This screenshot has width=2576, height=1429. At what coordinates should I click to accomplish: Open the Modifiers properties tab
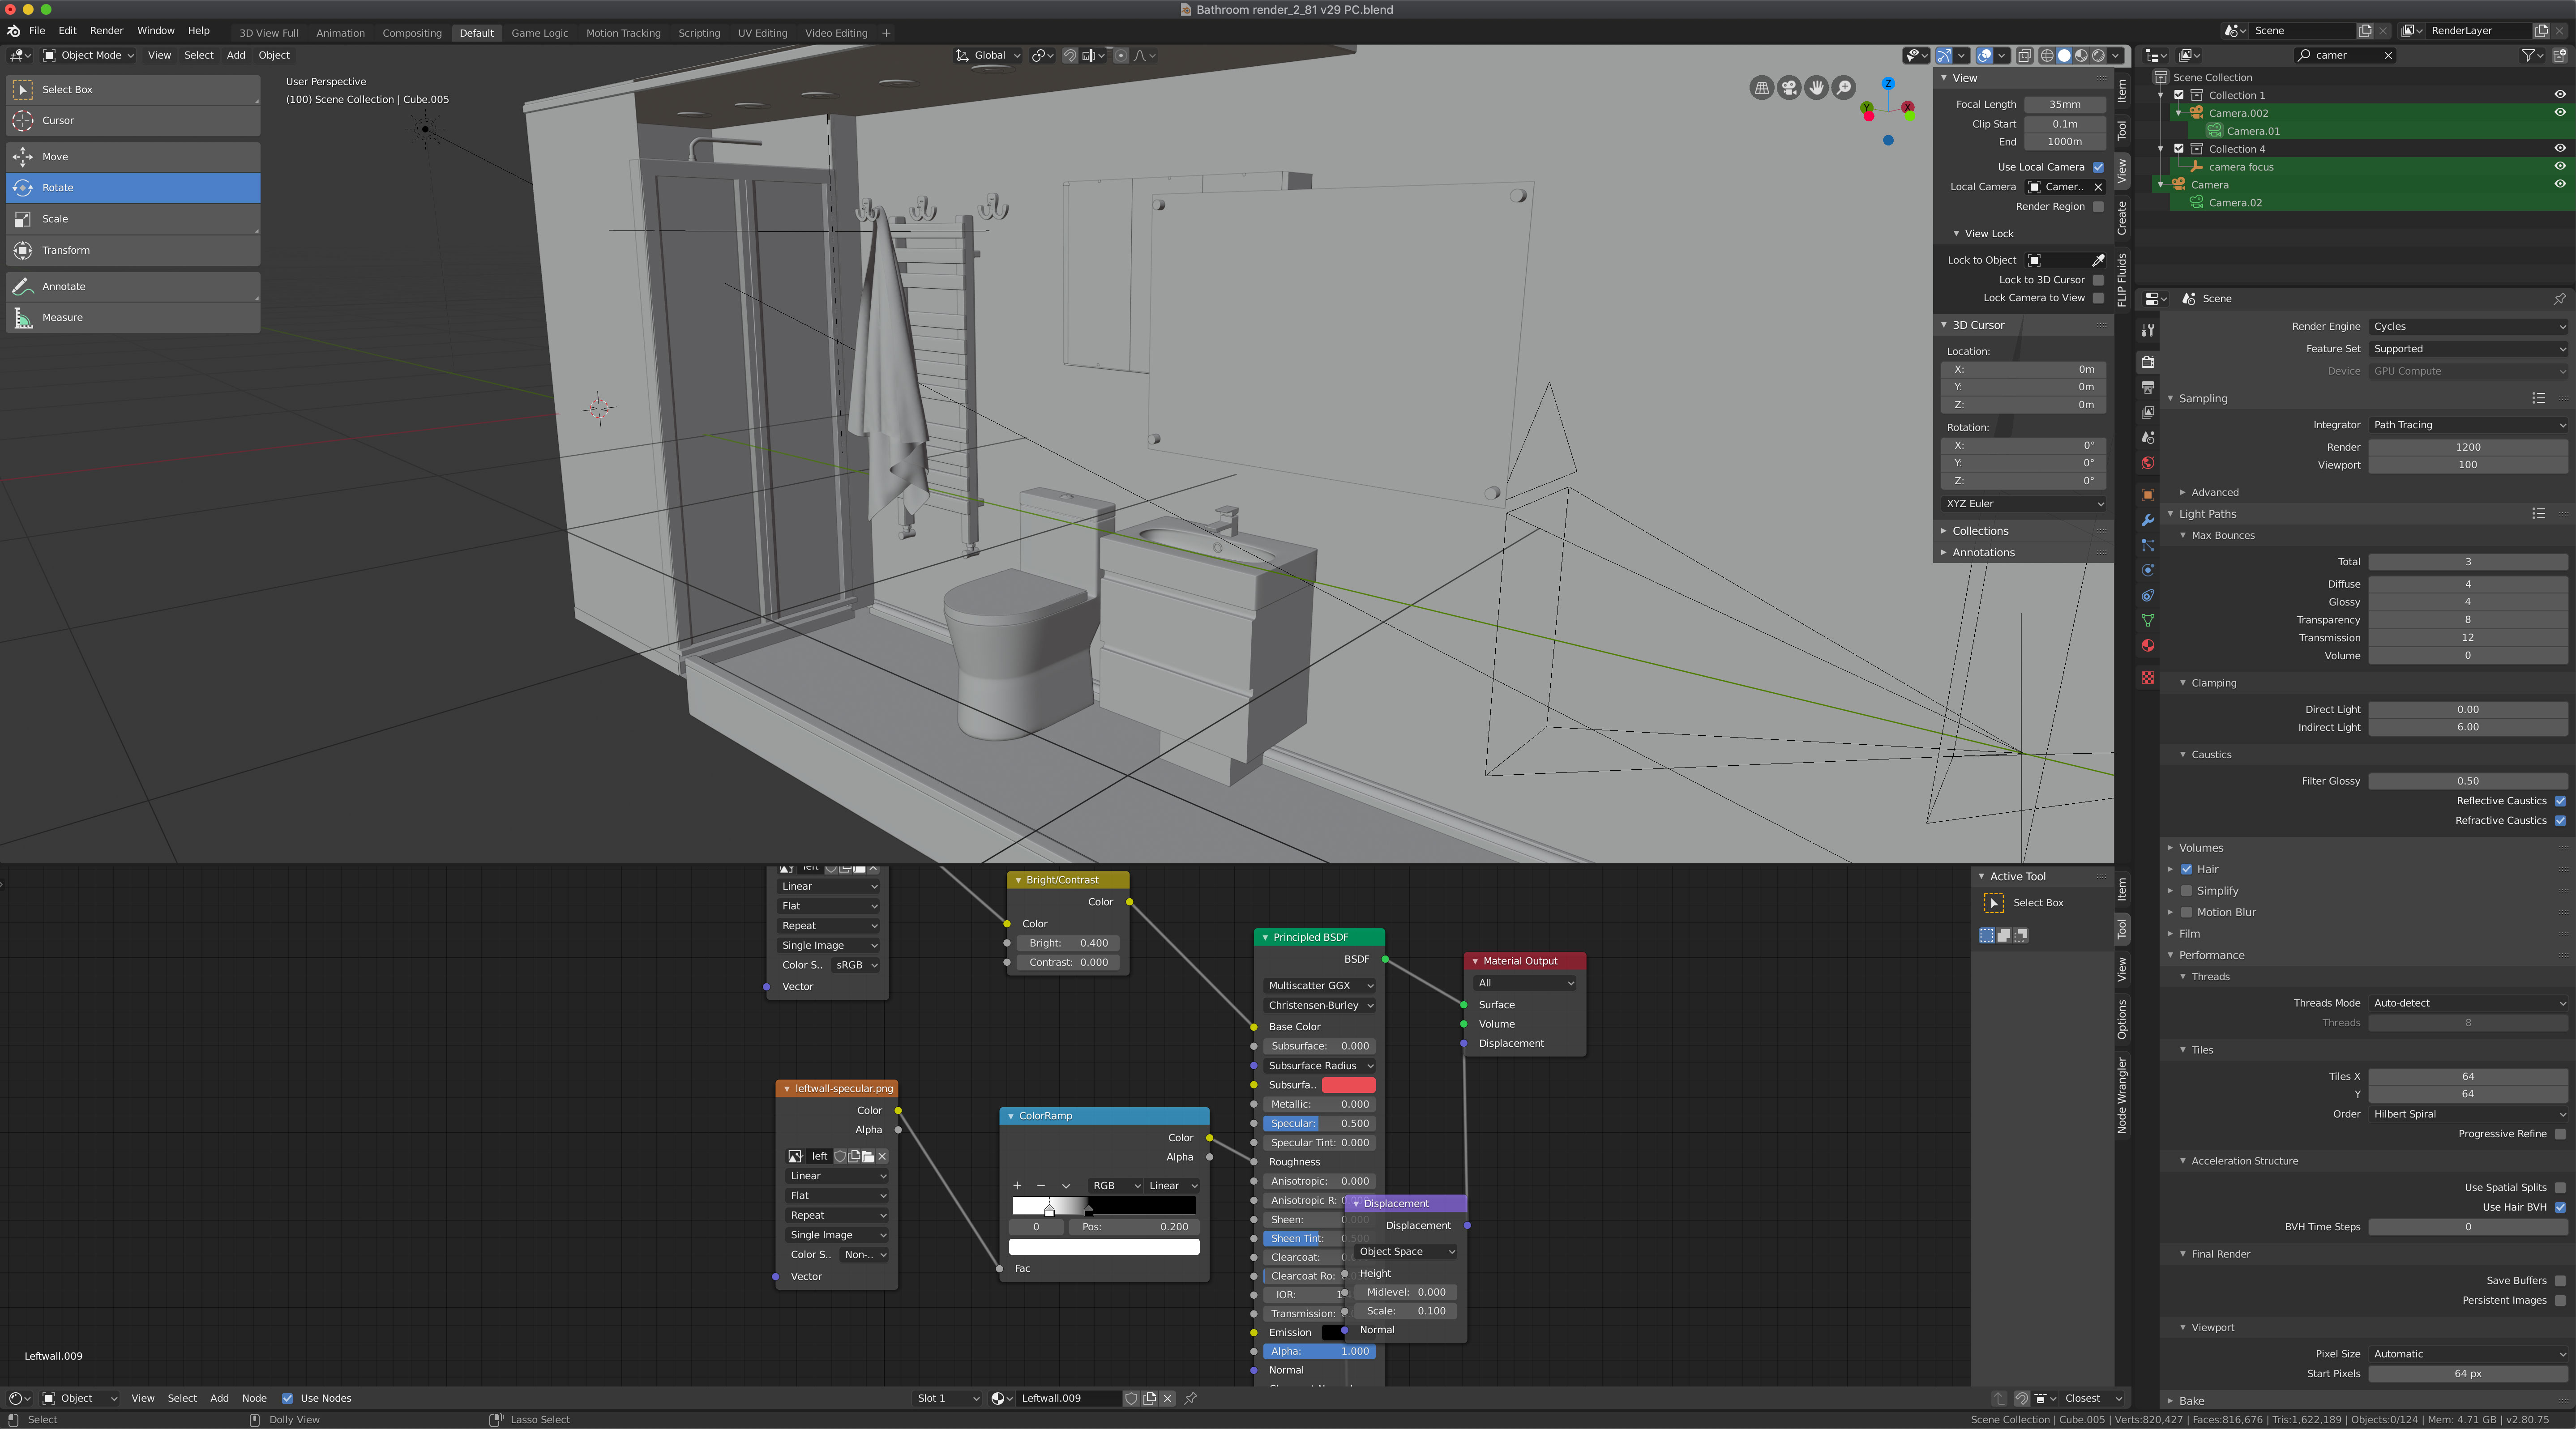(2147, 520)
